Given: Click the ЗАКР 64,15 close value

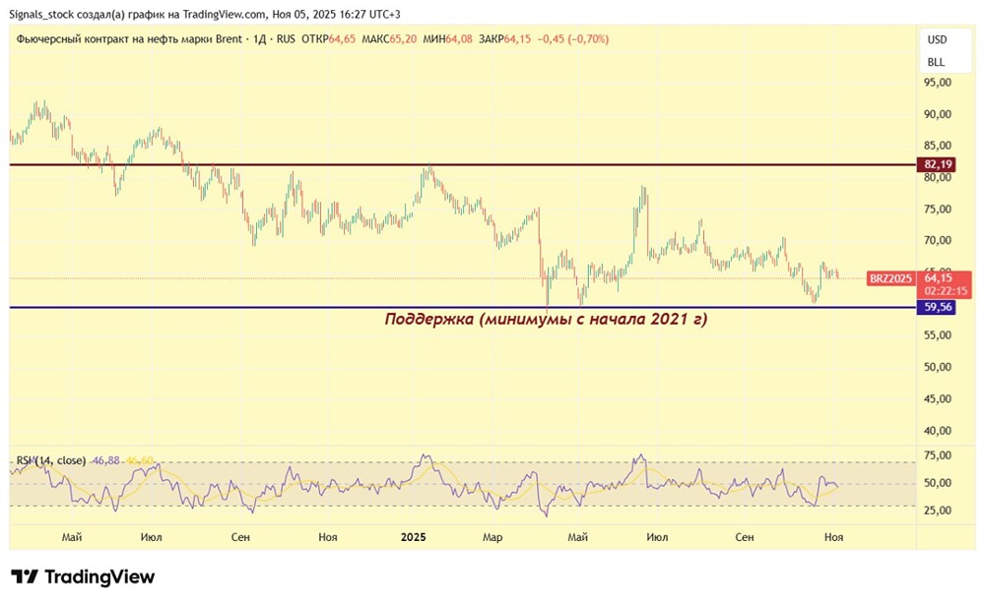Looking at the screenshot, I should (504, 39).
